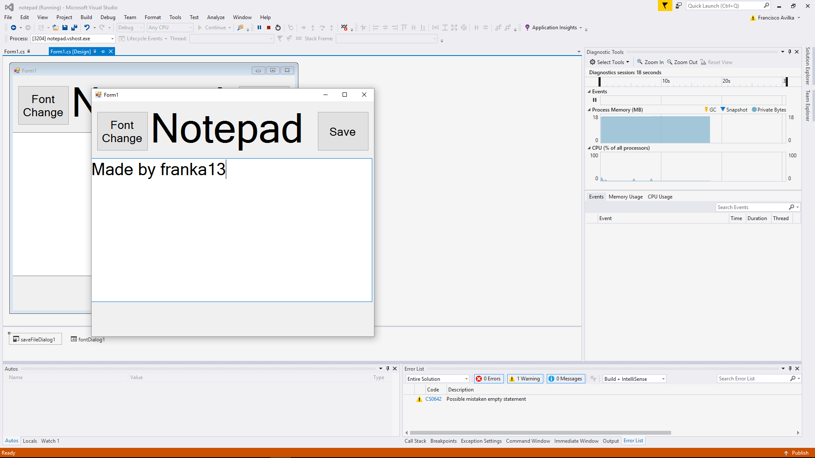Click the Undo icon

point(87,27)
